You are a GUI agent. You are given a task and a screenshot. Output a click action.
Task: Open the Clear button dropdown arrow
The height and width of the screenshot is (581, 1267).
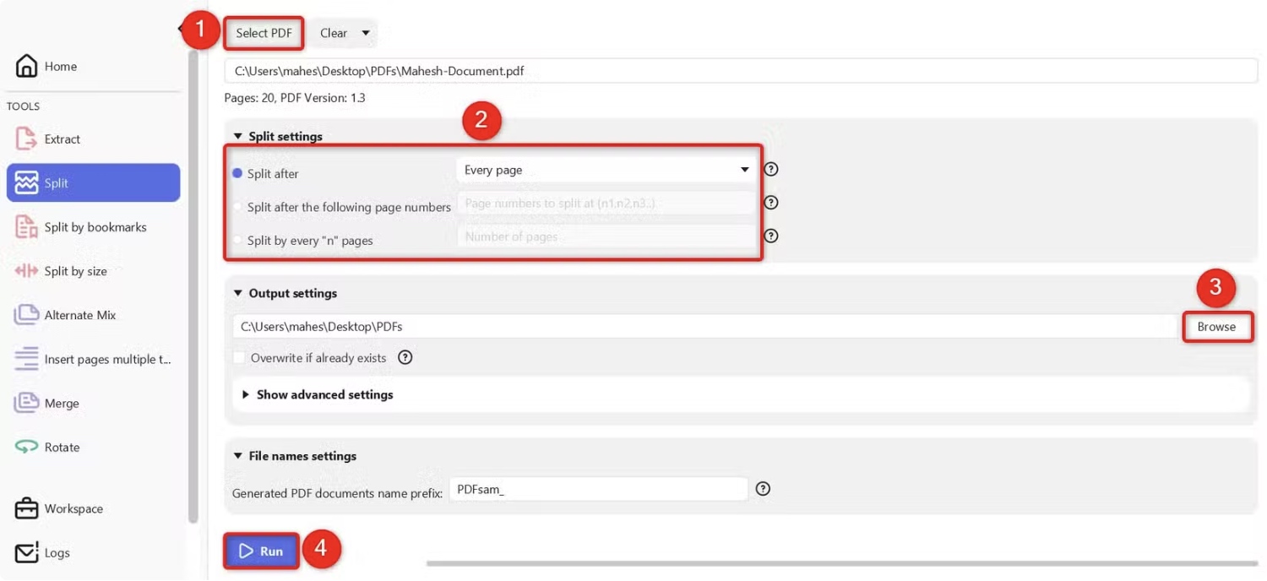click(x=366, y=33)
